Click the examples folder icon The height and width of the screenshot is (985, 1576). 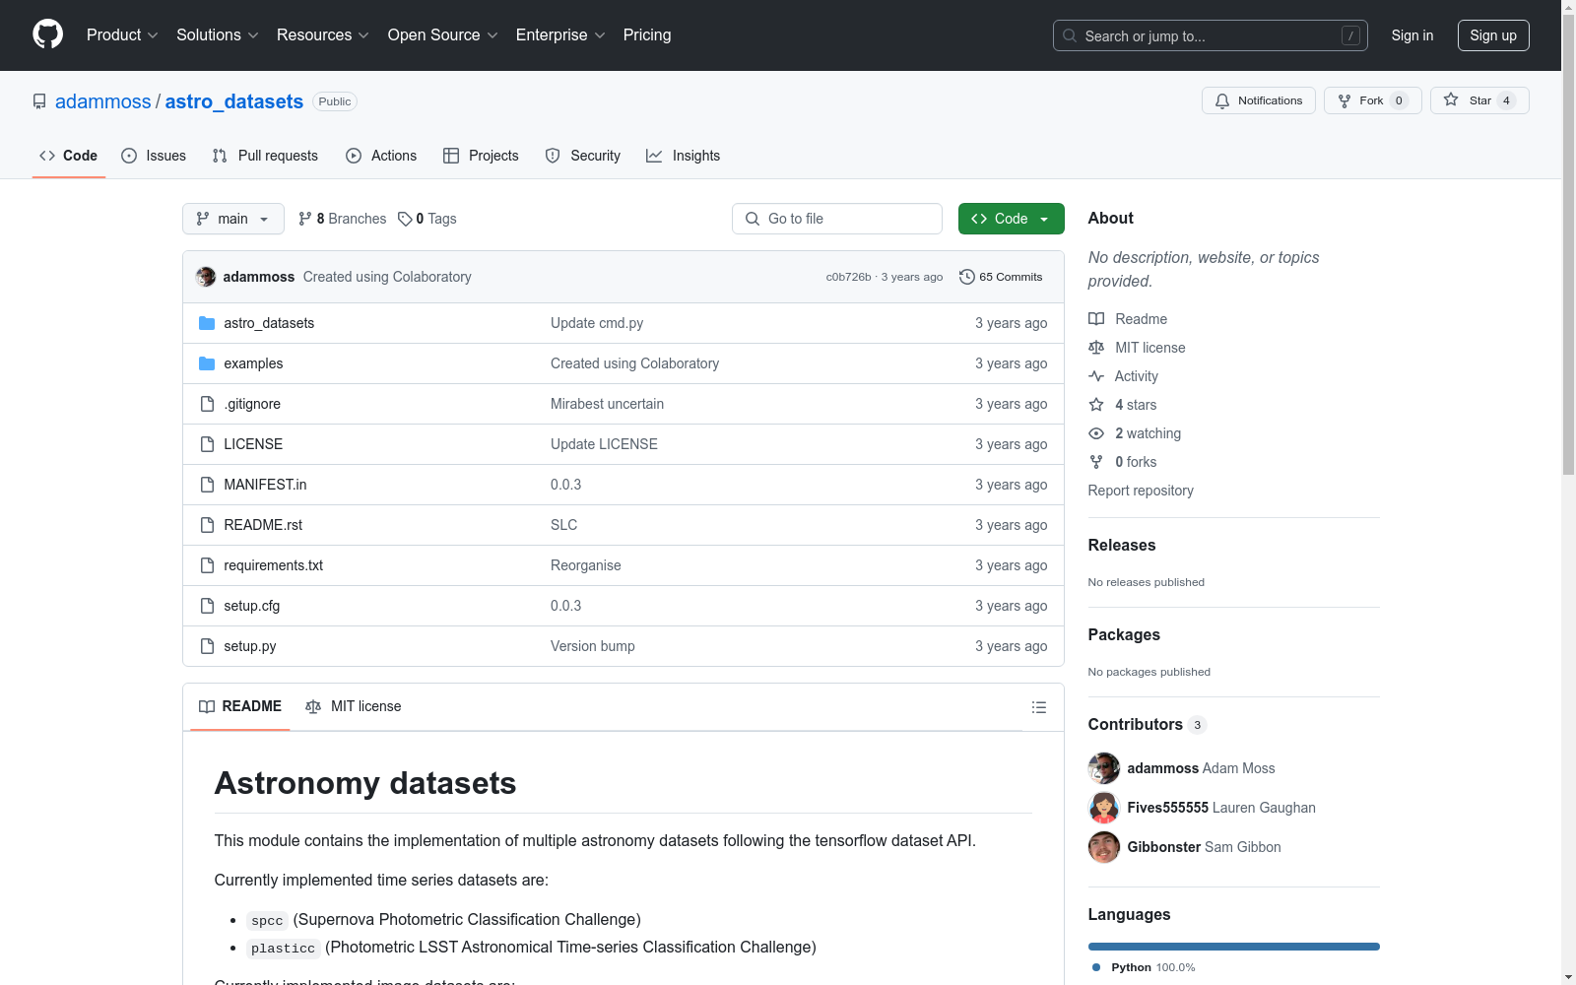pyautogui.click(x=207, y=363)
